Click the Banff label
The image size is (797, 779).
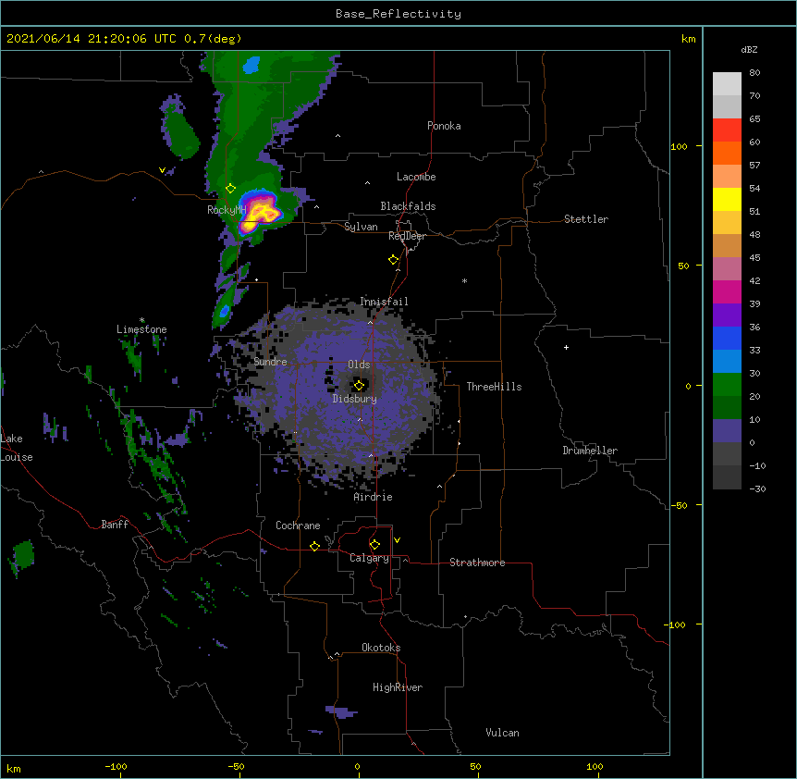[x=115, y=525]
